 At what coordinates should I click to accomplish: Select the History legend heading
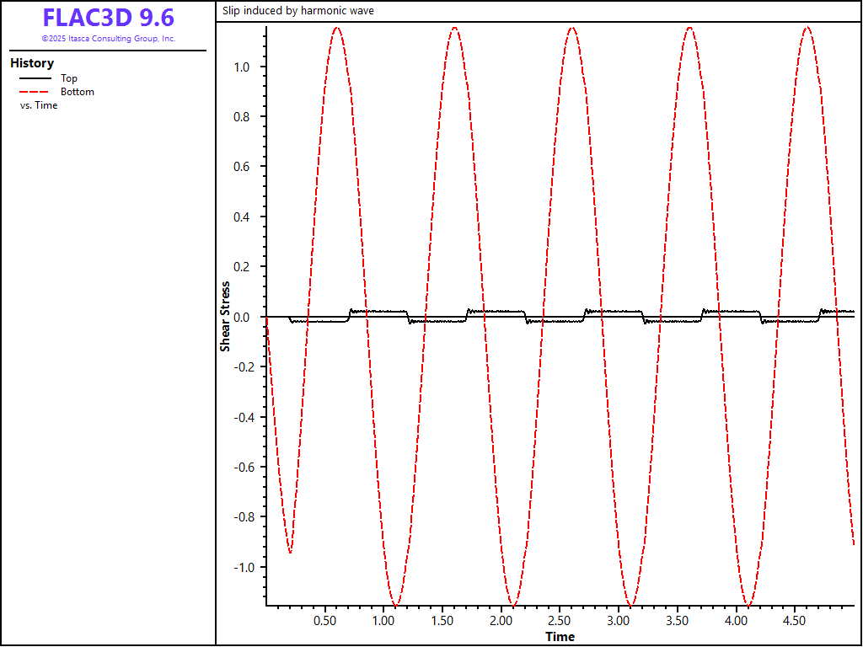[32, 63]
